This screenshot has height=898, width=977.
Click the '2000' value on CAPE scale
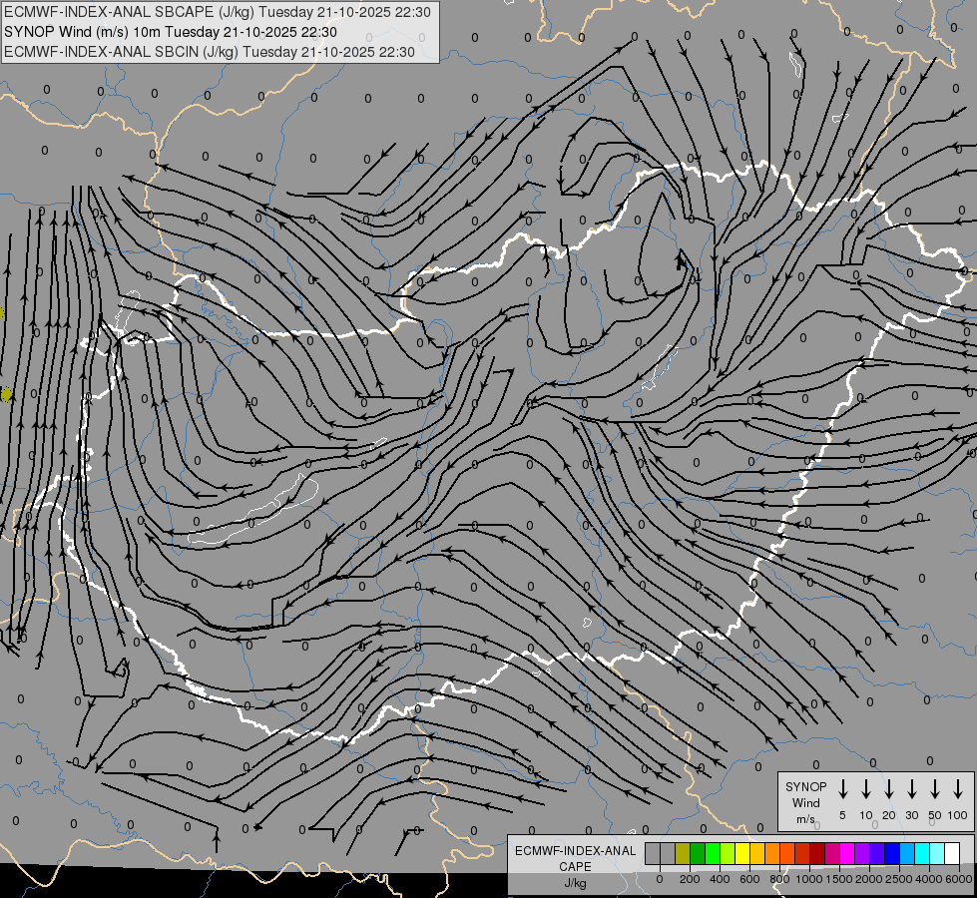[x=869, y=879]
